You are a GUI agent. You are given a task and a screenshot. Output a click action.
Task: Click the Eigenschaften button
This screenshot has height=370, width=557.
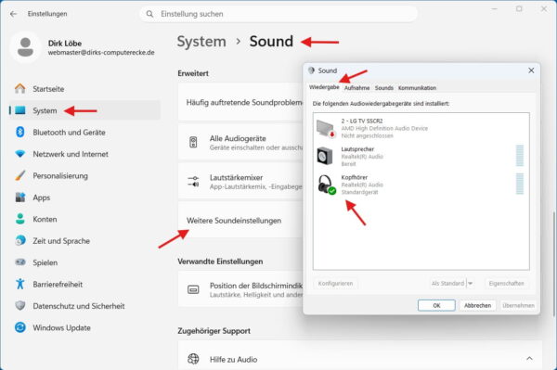506,284
